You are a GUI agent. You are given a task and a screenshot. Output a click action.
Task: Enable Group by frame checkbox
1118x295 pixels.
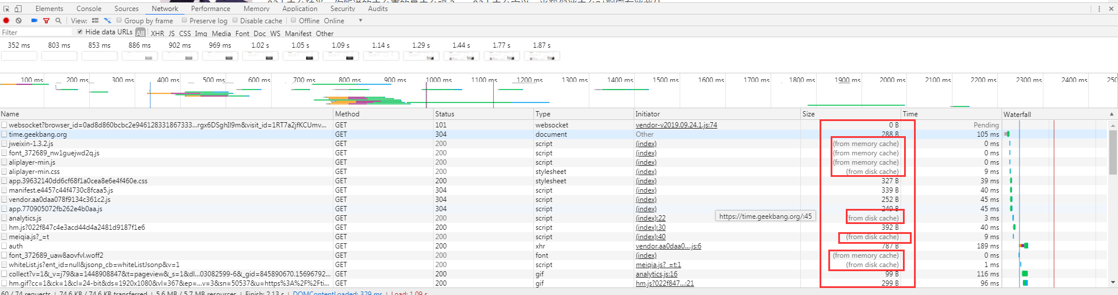pyautogui.click(x=119, y=20)
